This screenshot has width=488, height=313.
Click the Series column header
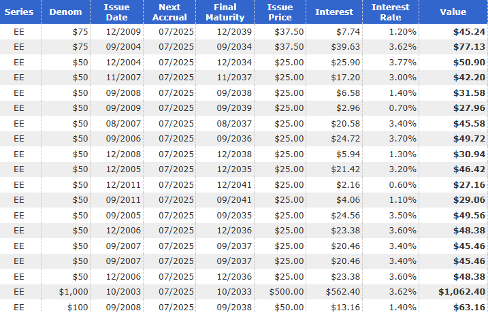pyautogui.click(x=19, y=12)
